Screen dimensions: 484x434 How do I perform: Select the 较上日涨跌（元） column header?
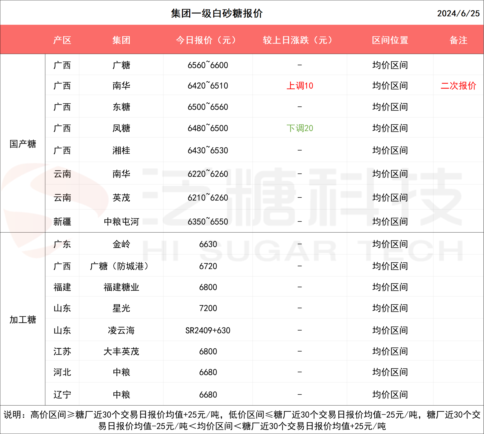pos(300,40)
